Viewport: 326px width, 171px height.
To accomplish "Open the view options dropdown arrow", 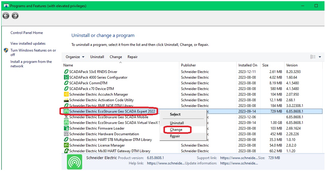I will pos(320,57).
